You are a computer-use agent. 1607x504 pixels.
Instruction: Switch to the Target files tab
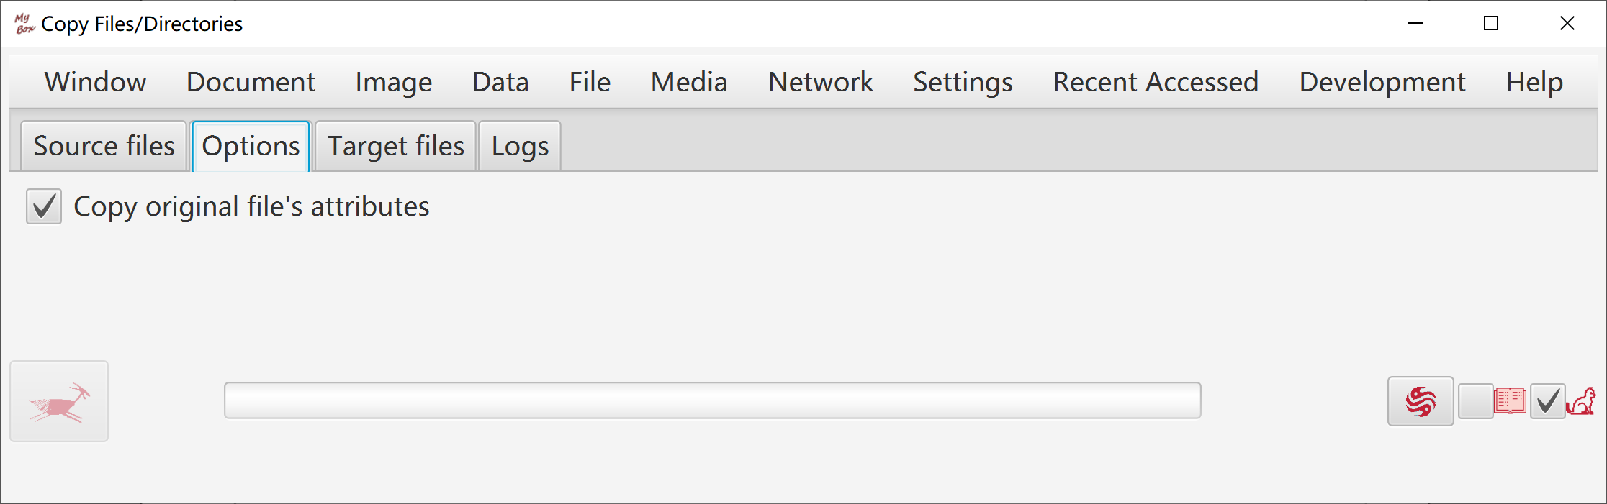[x=396, y=146]
